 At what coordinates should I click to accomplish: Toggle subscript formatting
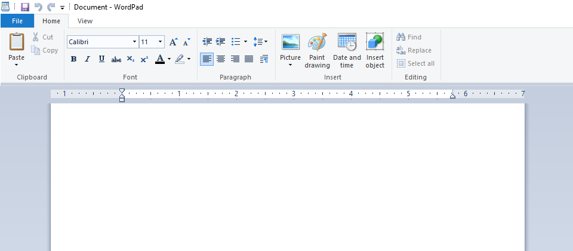coord(131,59)
